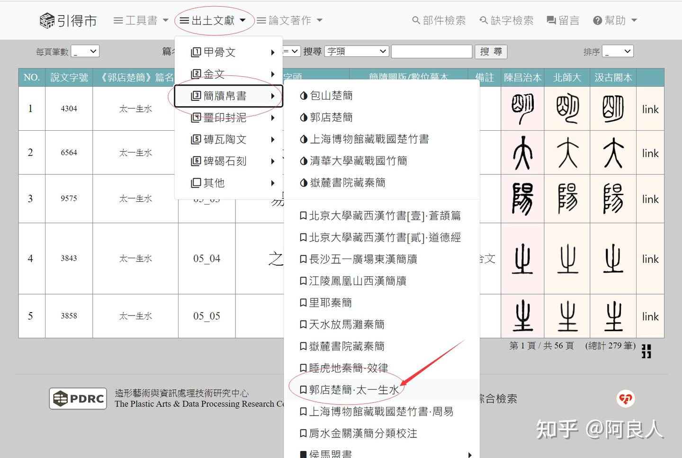Select 簡牘帛書 submenu item
The image size is (682, 458).
(x=229, y=96)
